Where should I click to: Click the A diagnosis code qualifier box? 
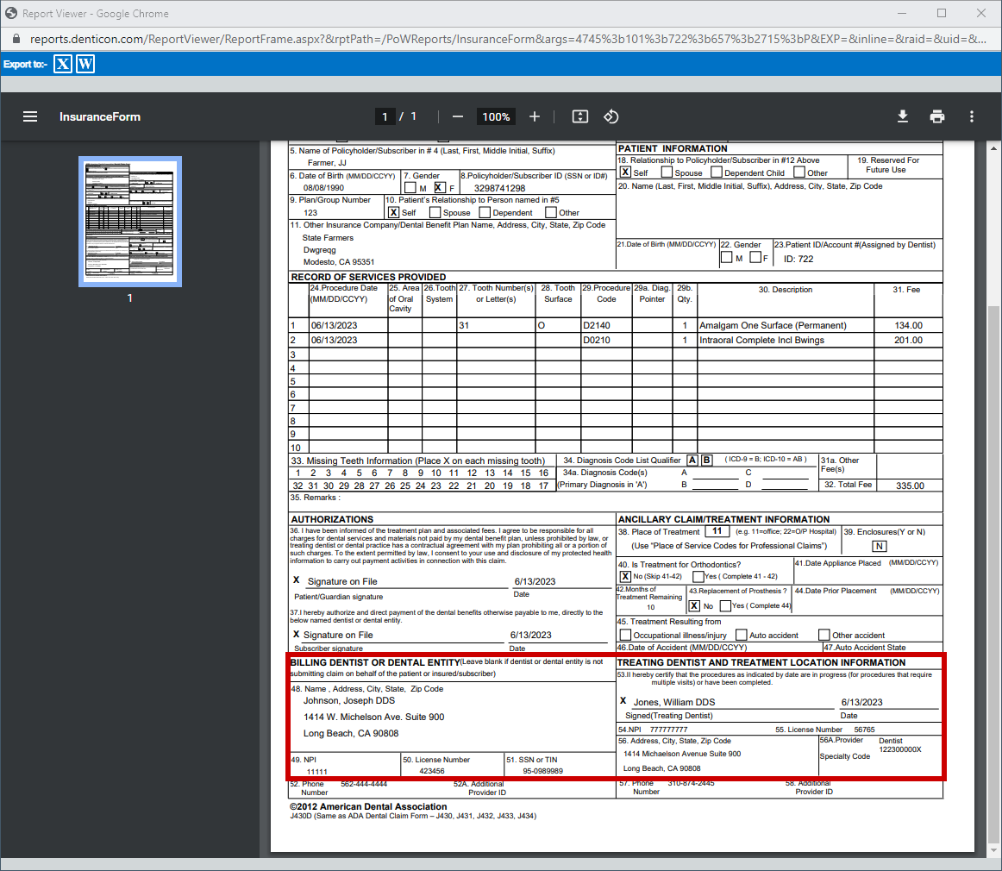pos(692,461)
